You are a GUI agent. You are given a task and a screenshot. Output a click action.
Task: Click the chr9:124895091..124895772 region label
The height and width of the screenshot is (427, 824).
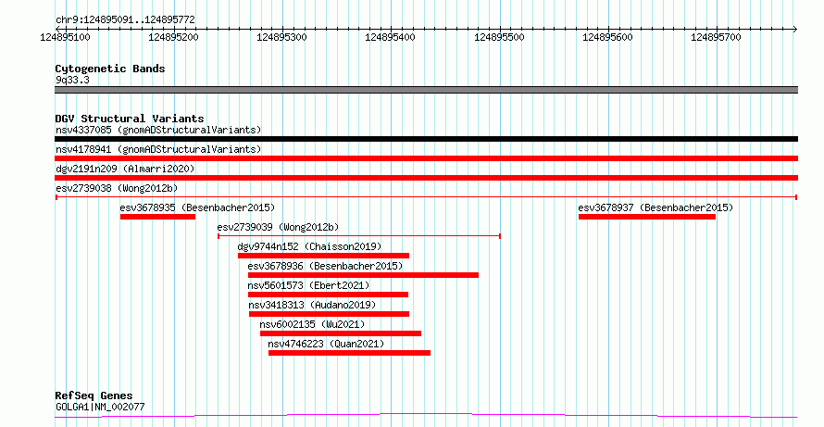pyautogui.click(x=125, y=20)
